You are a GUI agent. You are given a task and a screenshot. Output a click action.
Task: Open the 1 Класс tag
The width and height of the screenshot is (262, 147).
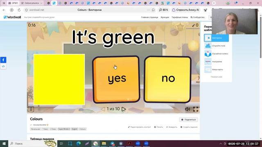click(x=45, y=129)
